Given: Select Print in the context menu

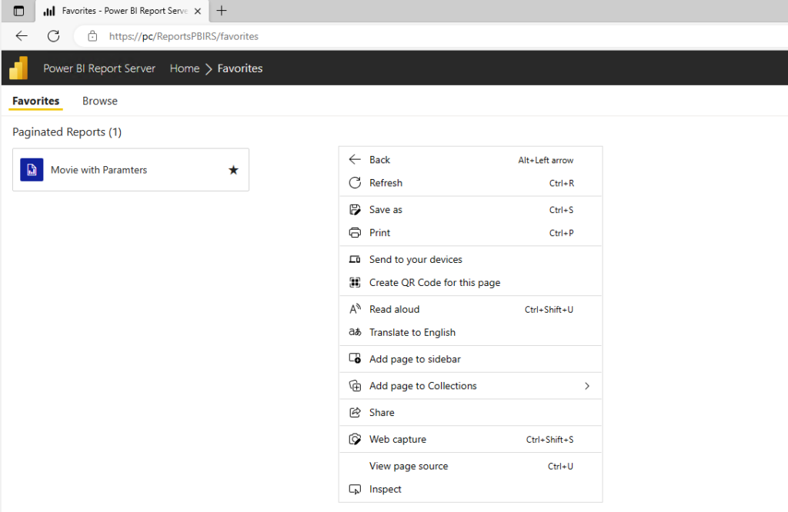Looking at the screenshot, I should [x=470, y=233].
